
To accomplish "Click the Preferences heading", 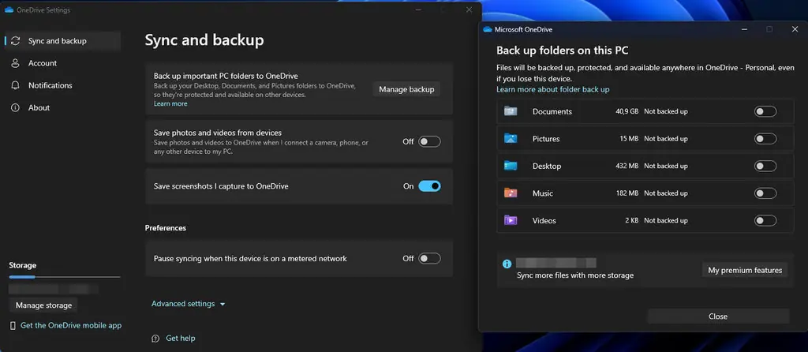I will (x=166, y=228).
